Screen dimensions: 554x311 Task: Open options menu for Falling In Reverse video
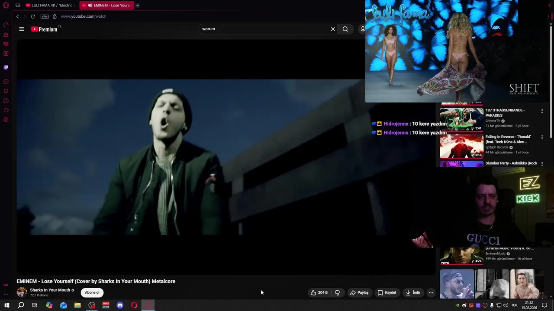542,137
